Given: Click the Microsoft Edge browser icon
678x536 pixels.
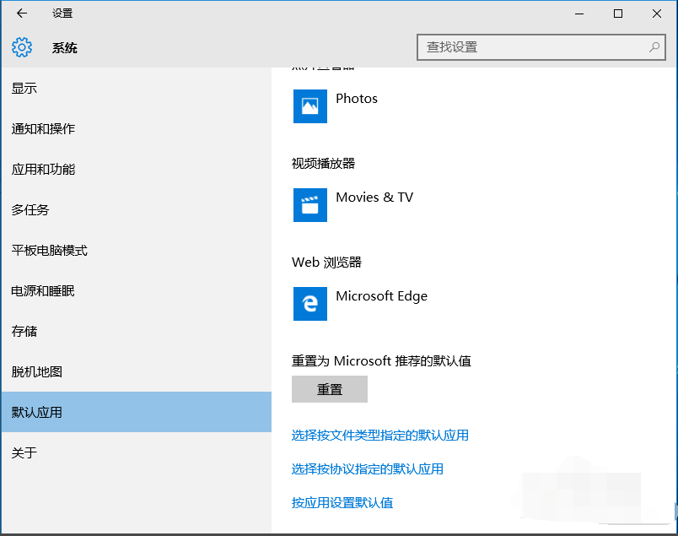Looking at the screenshot, I should pyautogui.click(x=309, y=304).
